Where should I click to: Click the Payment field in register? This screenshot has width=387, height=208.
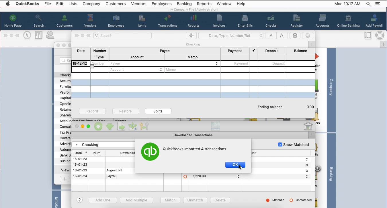235,64
